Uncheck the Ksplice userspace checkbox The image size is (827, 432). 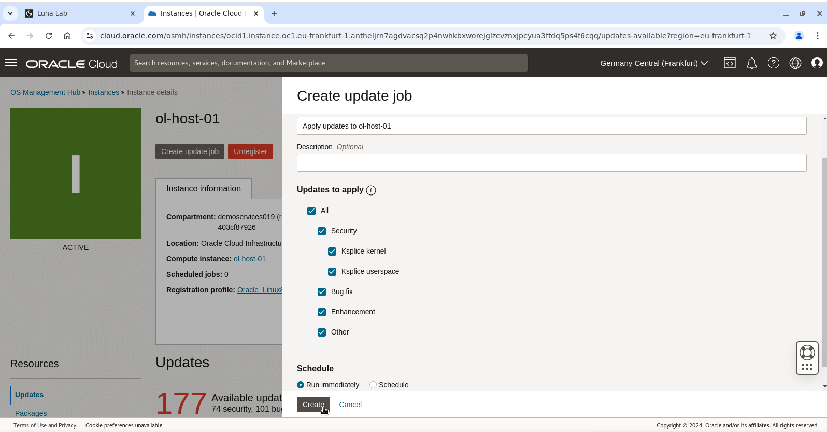pos(332,272)
